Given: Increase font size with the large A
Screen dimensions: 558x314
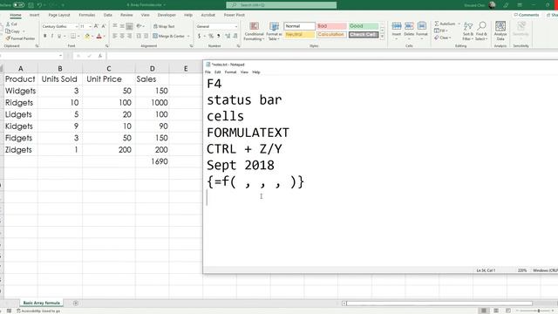Looking at the screenshot, I should [x=96, y=26].
